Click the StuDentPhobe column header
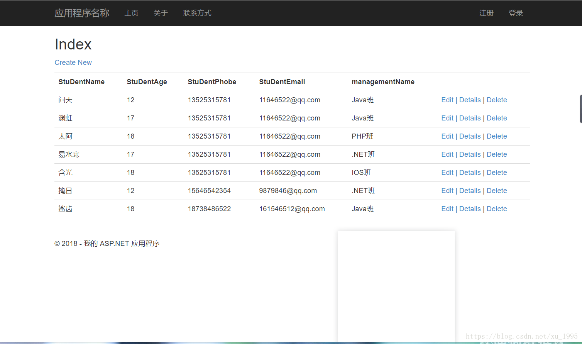The height and width of the screenshot is (344, 582). coord(212,82)
